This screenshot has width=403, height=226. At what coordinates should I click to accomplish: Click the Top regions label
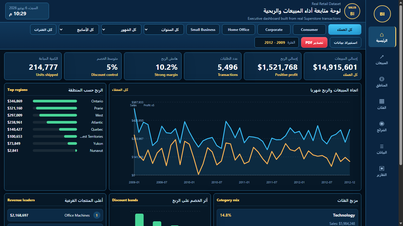pyautogui.click(x=17, y=90)
